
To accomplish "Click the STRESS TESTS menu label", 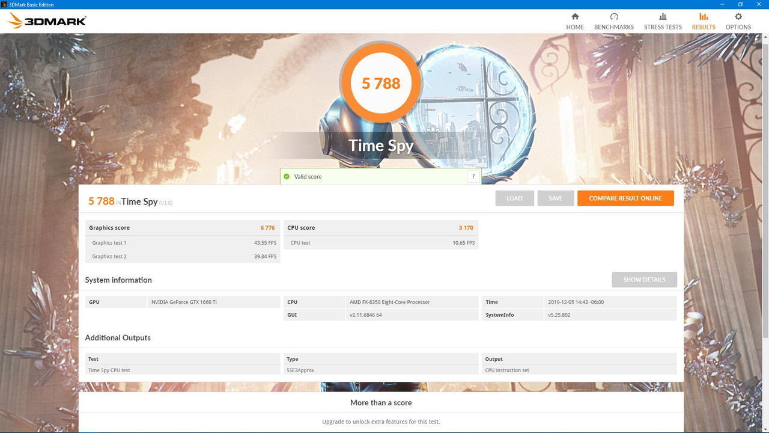I will [x=663, y=27].
